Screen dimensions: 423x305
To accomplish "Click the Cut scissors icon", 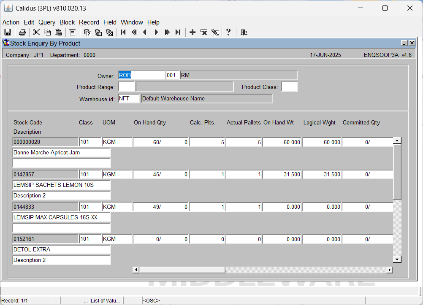I will click(36, 32).
